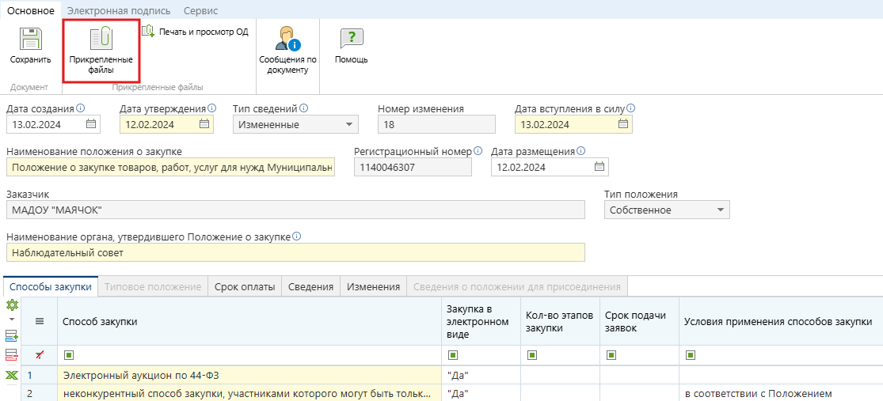
Task: Click the Наблюдательный совет field
Action: (295, 252)
